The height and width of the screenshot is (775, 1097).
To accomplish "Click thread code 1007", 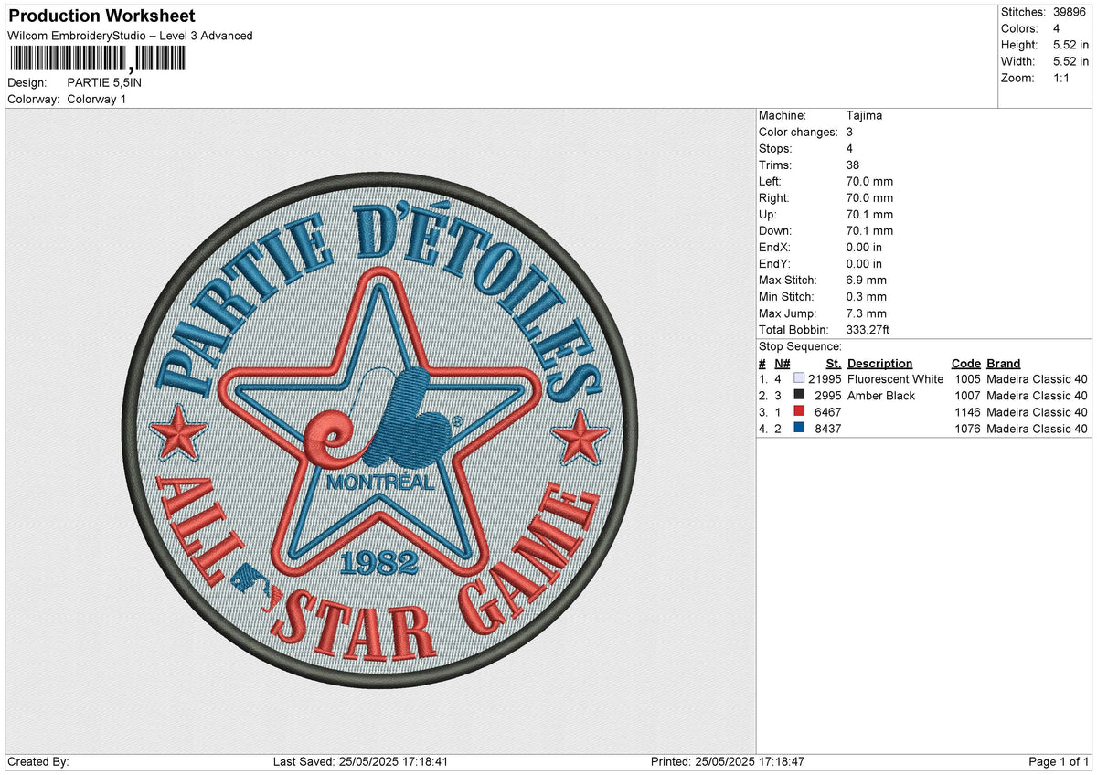I will (x=967, y=396).
